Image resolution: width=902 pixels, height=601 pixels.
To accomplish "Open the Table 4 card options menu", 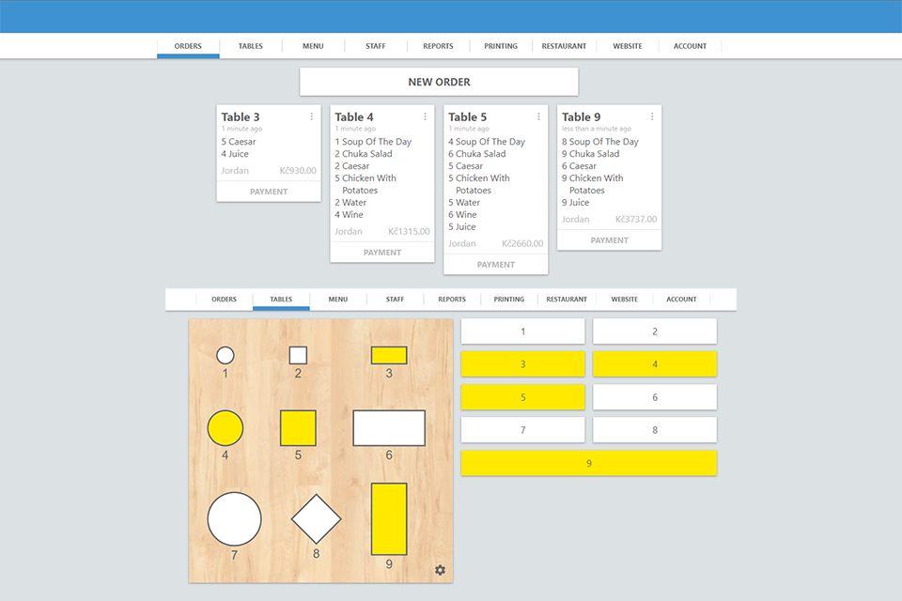I will 425,116.
